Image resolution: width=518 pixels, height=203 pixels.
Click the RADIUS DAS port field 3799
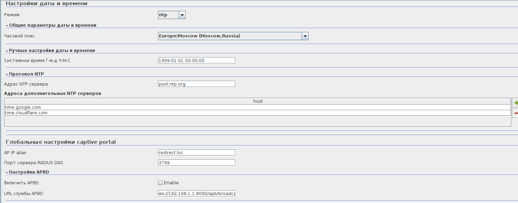tap(196, 162)
